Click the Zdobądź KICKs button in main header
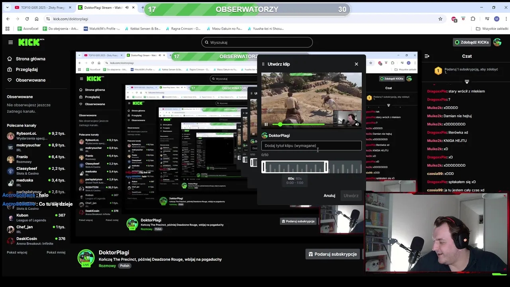 click(472, 42)
